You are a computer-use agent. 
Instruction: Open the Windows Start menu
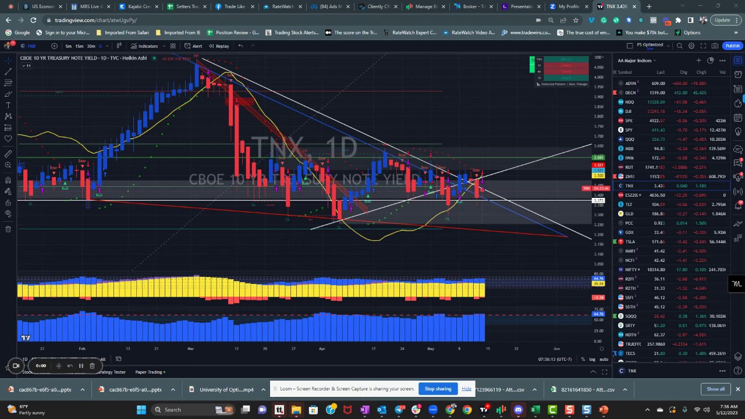tap(141, 410)
